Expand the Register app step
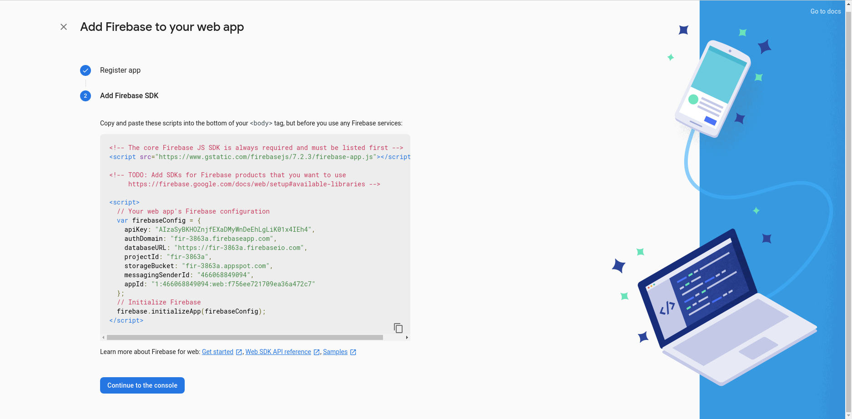Screen dimensions: 852x419 tap(120, 70)
